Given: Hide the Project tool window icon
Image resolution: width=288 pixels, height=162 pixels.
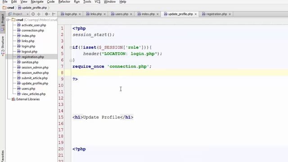Looking at the screenshot, I should pos(54,14).
